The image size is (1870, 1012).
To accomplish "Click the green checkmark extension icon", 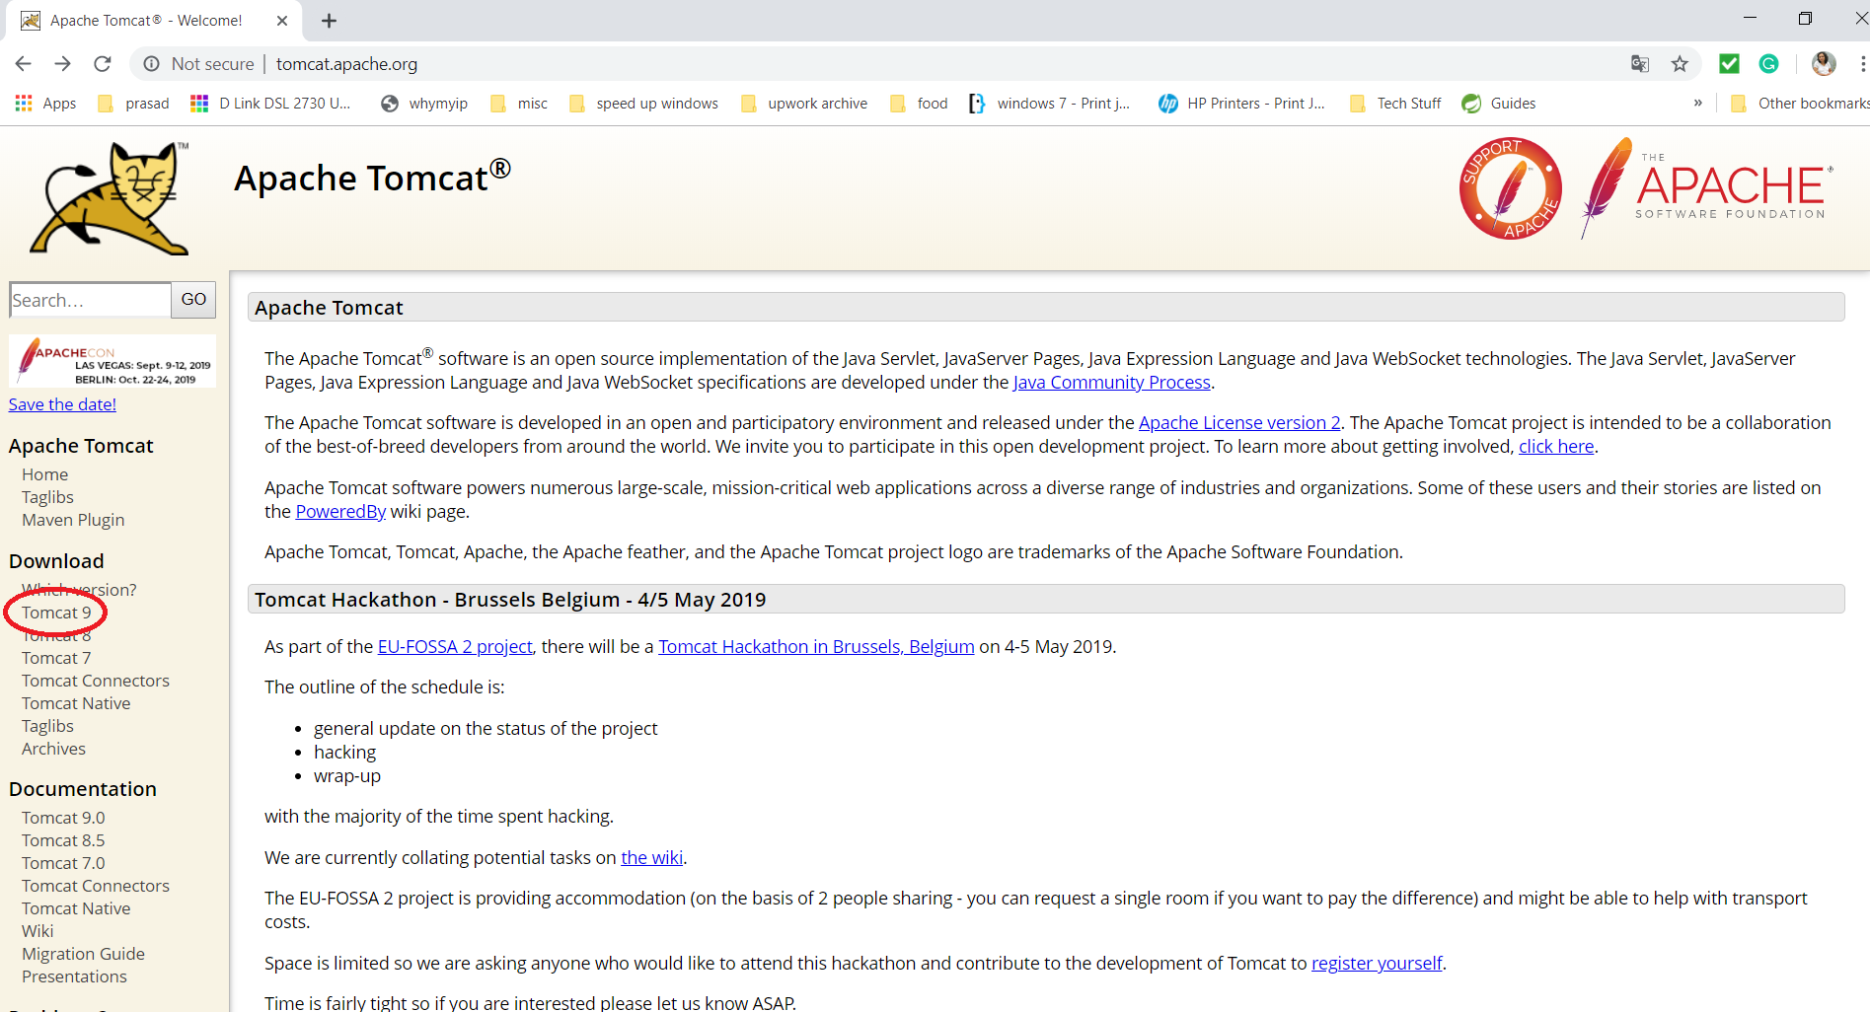I will tap(1729, 64).
